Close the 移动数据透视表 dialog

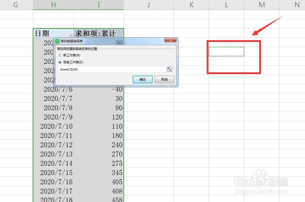pyautogui.click(x=171, y=40)
